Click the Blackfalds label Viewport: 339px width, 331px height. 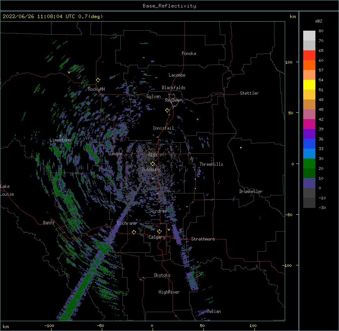point(173,88)
